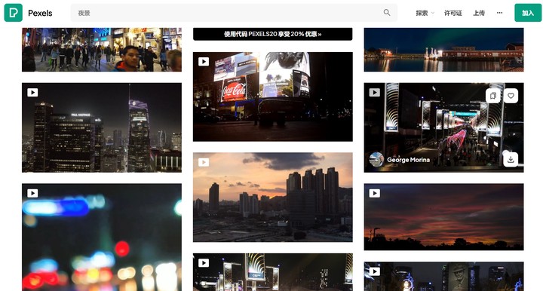Focus the search field containing 夜景
Viewport: 543px width, 291px height.
pyautogui.click(x=234, y=13)
